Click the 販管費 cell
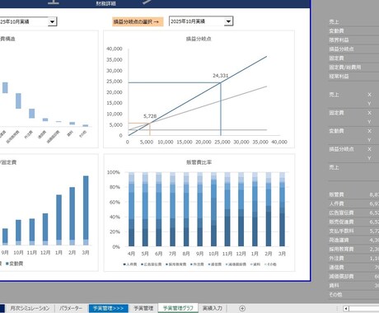Screen dimensions: 379x313 336,194
